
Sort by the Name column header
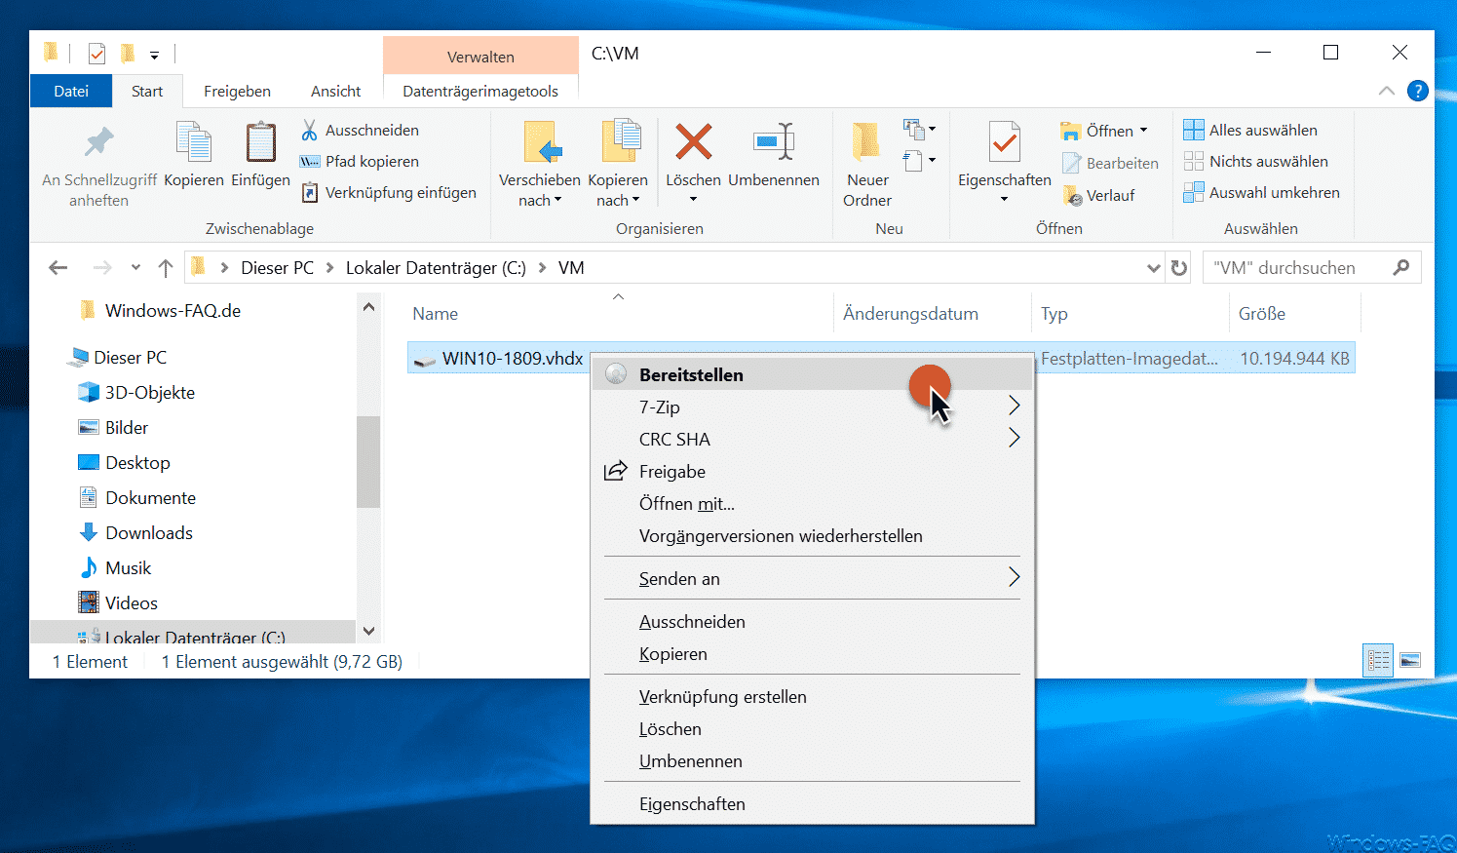pyautogui.click(x=618, y=313)
